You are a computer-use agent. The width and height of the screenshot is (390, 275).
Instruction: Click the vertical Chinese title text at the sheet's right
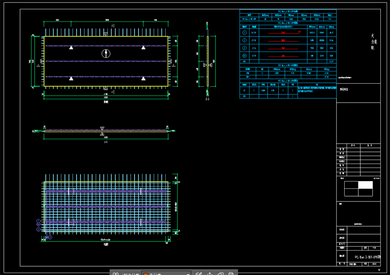(374, 42)
